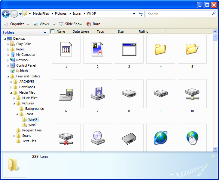The width and height of the screenshot is (219, 180).
Task: Select the rich text document icon 2
Action: (x=98, y=49)
